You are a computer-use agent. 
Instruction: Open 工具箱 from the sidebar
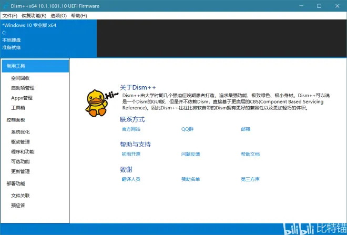pos(18,108)
